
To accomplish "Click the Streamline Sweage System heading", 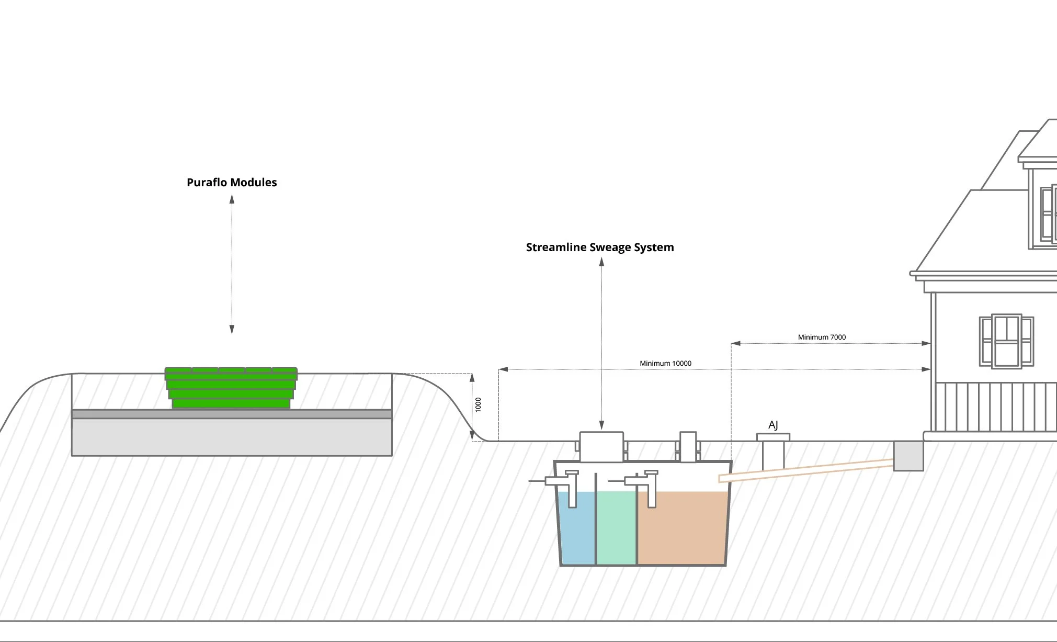I will pyautogui.click(x=599, y=247).
